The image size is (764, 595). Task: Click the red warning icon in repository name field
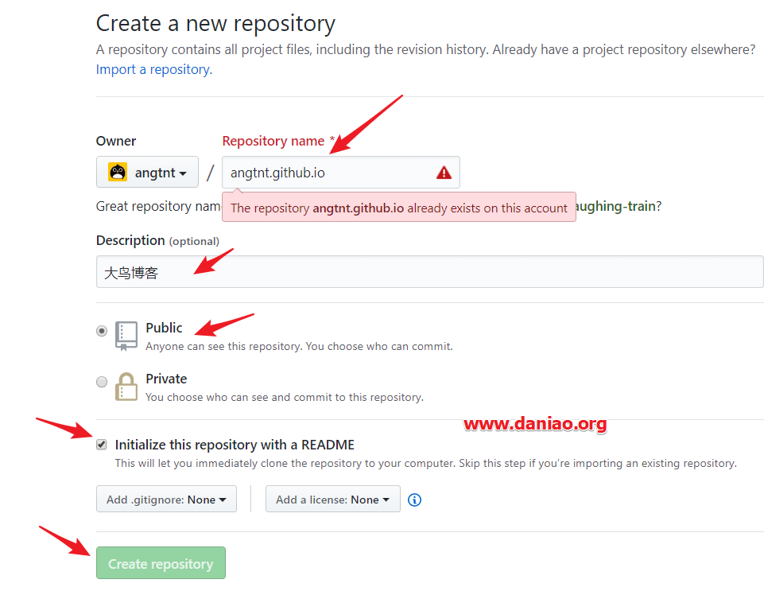tap(444, 173)
